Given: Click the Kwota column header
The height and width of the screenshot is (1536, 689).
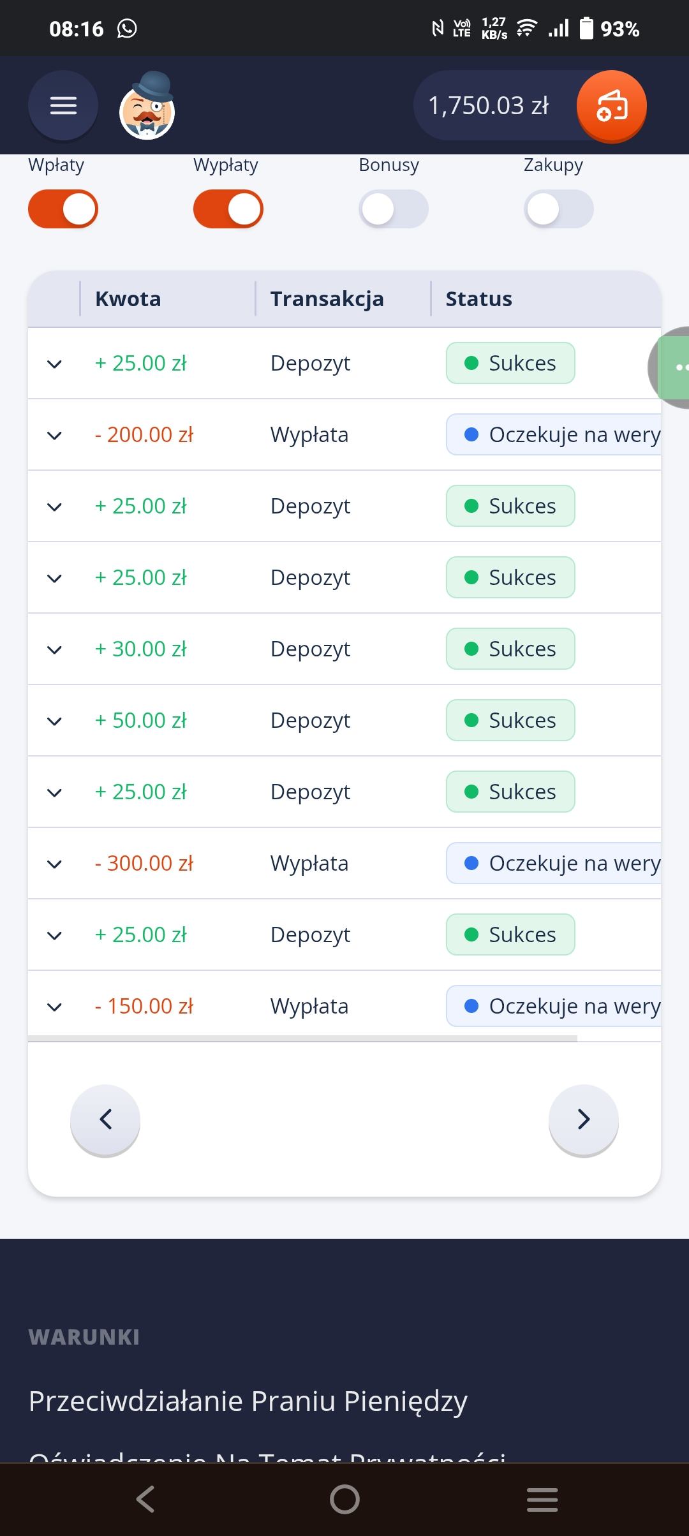Looking at the screenshot, I should pos(128,299).
